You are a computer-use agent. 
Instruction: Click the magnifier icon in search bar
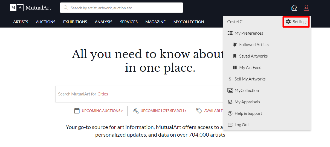point(66,8)
